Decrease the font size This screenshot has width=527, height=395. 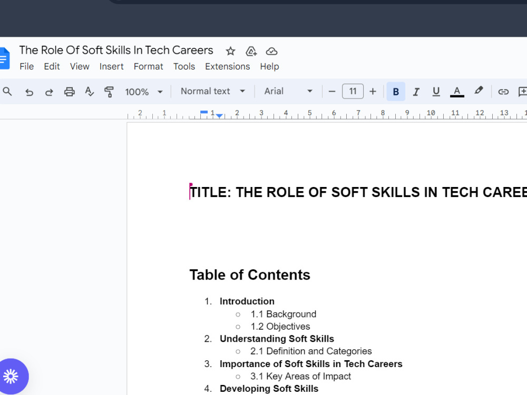[x=331, y=91]
